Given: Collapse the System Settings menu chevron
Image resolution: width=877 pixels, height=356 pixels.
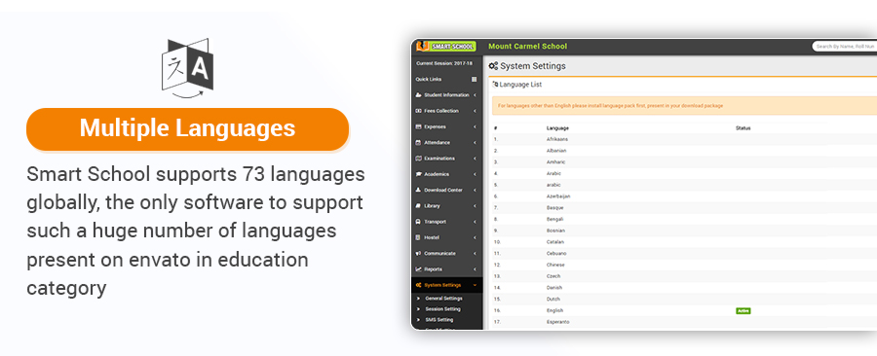Looking at the screenshot, I should point(475,285).
